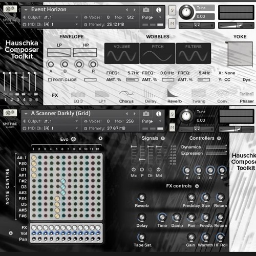Take snapshot with Event Horizon camera icon

coord(146,10)
